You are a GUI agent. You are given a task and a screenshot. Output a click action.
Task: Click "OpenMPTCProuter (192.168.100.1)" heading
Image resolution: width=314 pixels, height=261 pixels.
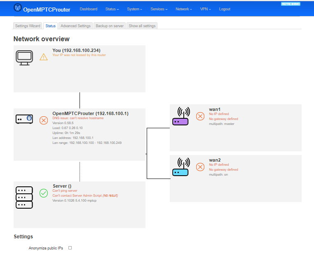click(x=90, y=113)
